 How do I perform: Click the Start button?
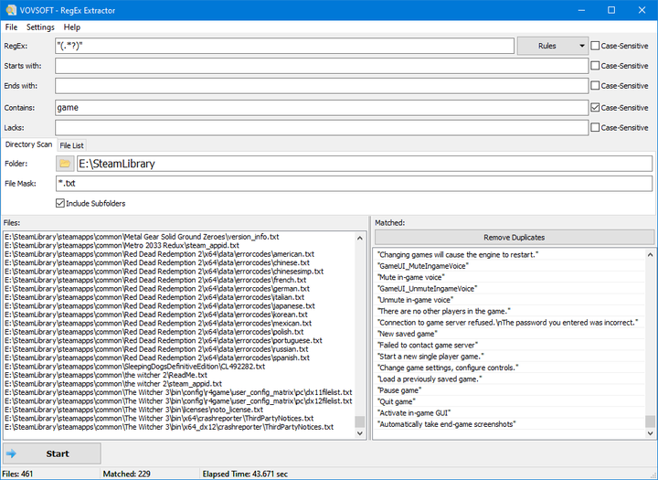pyautogui.click(x=52, y=453)
